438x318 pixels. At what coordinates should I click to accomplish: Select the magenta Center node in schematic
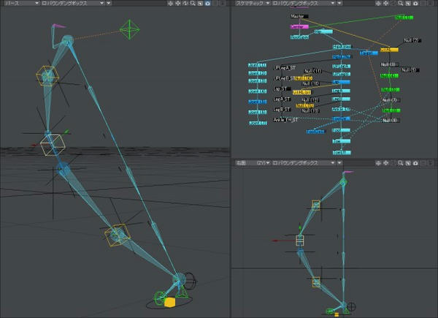(x=299, y=27)
